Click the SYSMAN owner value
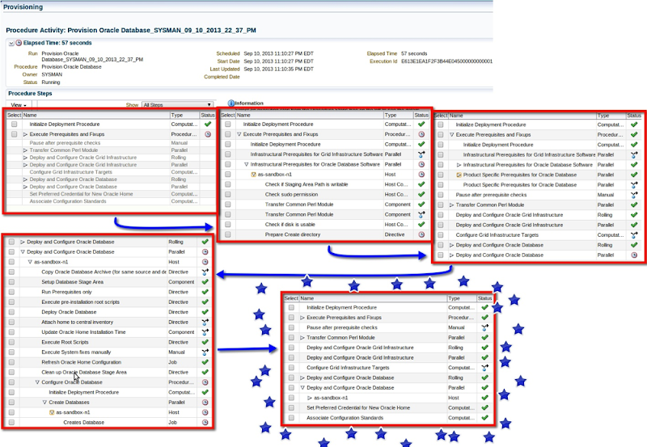This screenshot has width=647, height=447. pyautogui.click(x=52, y=74)
